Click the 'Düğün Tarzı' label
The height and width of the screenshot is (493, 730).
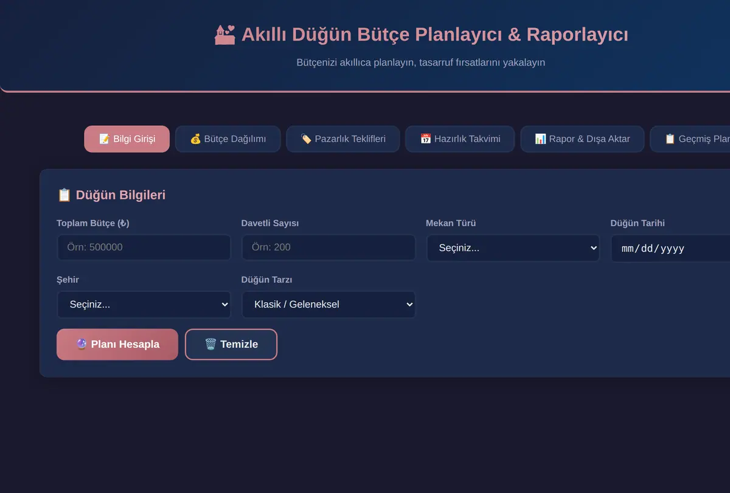pyautogui.click(x=266, y=280)
